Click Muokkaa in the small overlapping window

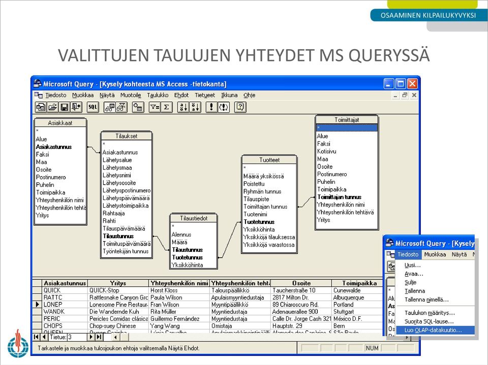(x=435, y=254)
